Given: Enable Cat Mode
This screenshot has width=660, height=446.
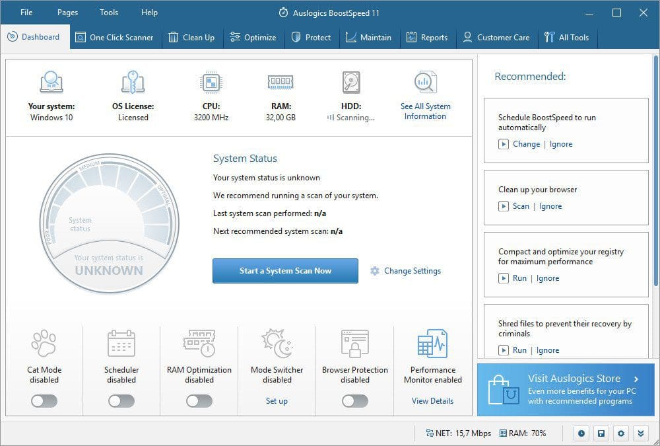Looking at the screenshot, I should [43, 401].
